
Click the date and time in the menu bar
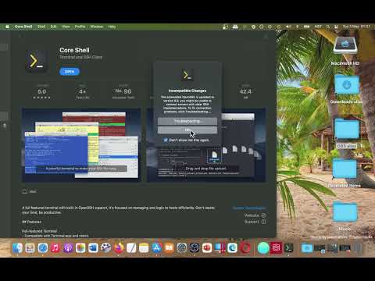tap(356, 27)
